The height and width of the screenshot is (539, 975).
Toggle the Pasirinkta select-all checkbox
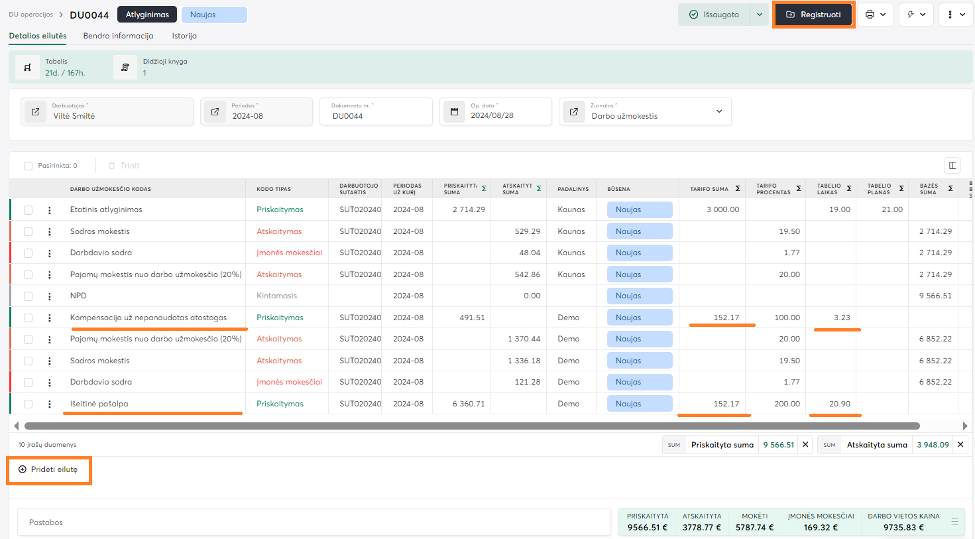(x=29, y=166)
